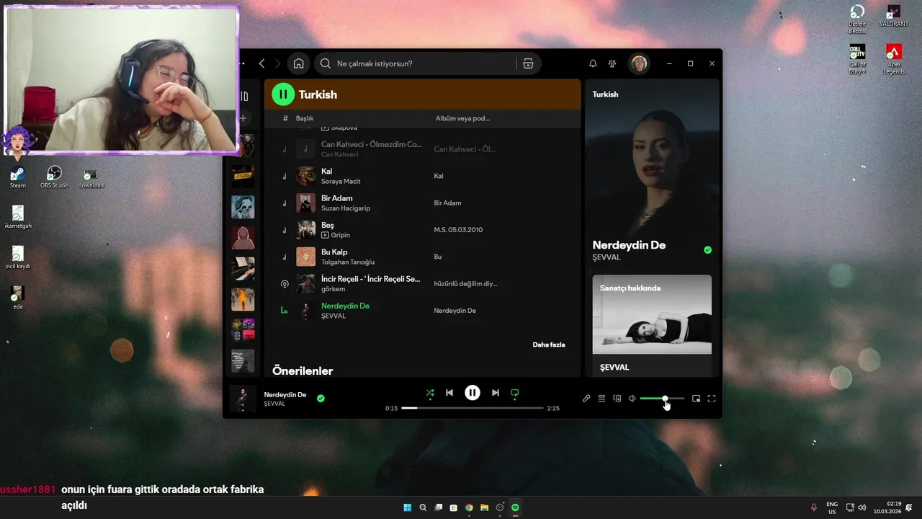
Task: Click 'Daha fazla' to show more
Action: (x=549, y=345)
